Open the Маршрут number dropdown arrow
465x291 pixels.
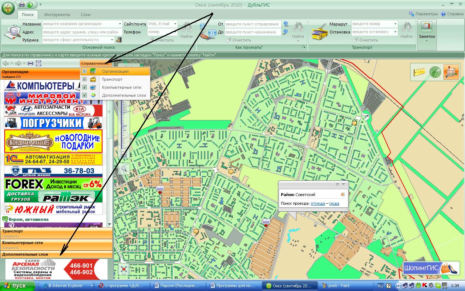click(396, 24)
